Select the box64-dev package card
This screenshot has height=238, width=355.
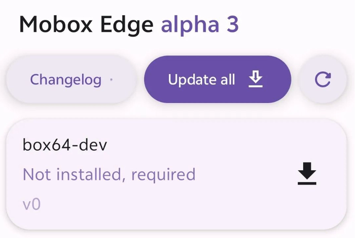coord(176,174)
